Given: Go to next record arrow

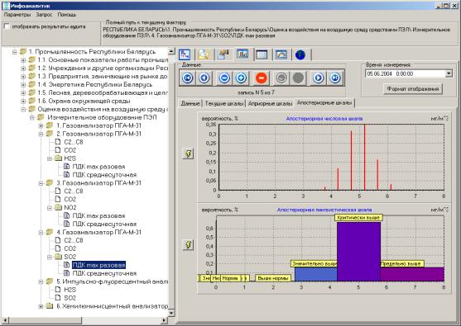Looking at the screenshot, I should coord(319,78).
